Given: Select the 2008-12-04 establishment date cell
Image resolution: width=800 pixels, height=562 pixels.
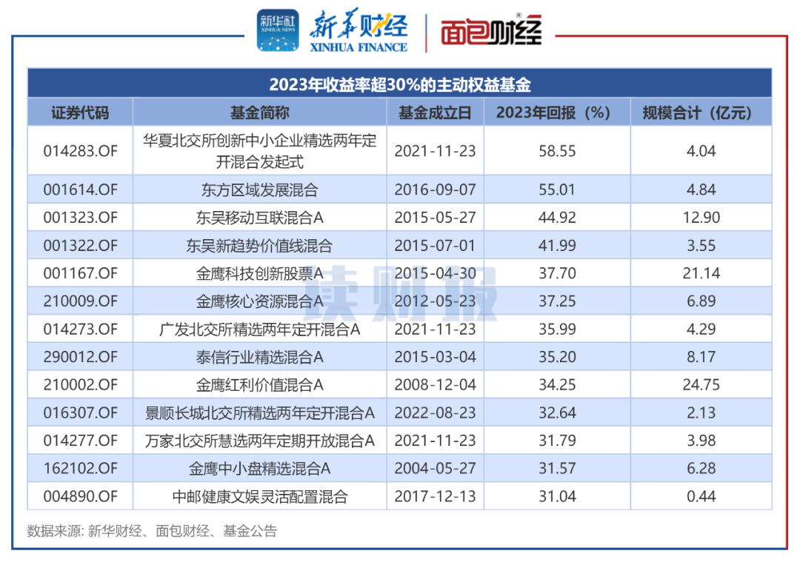Looking at the screenshot, I should point(435,384).
